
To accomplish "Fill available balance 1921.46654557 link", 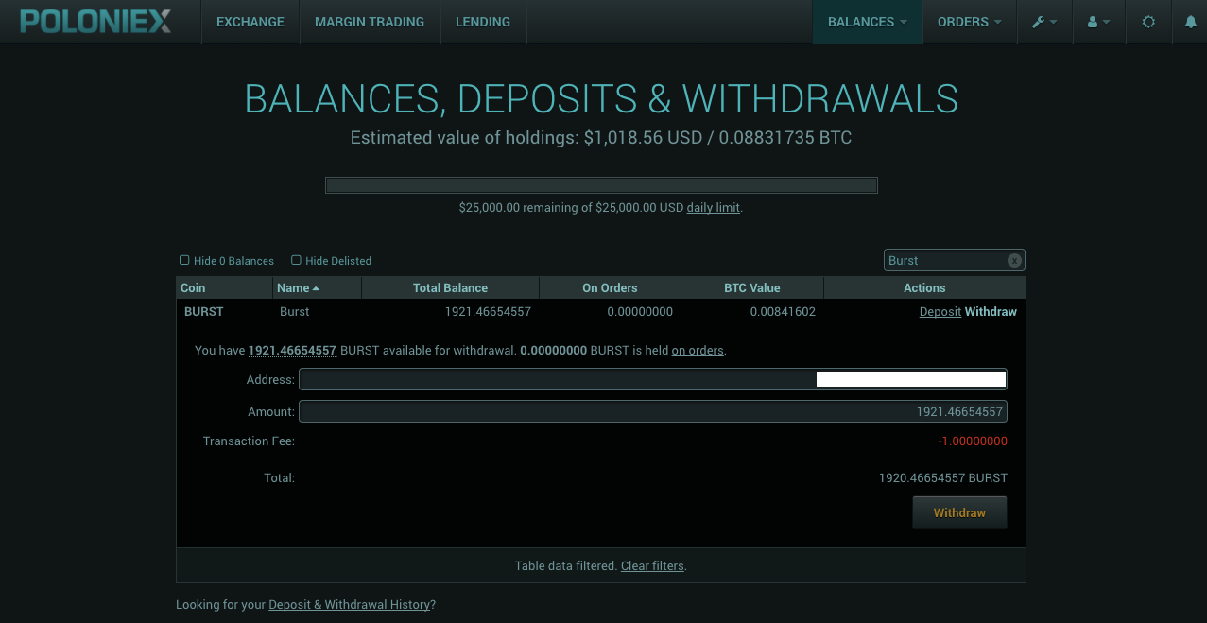I will (292, 350).
